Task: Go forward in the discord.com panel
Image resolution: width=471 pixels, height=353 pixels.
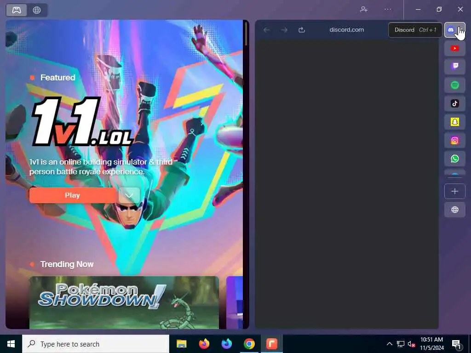Action: (284, 30)
